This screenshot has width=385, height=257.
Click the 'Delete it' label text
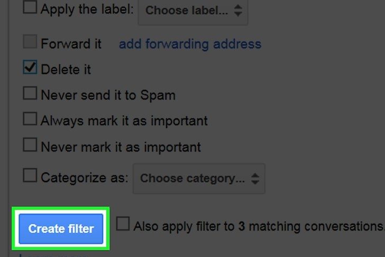[x=66, y=69]
